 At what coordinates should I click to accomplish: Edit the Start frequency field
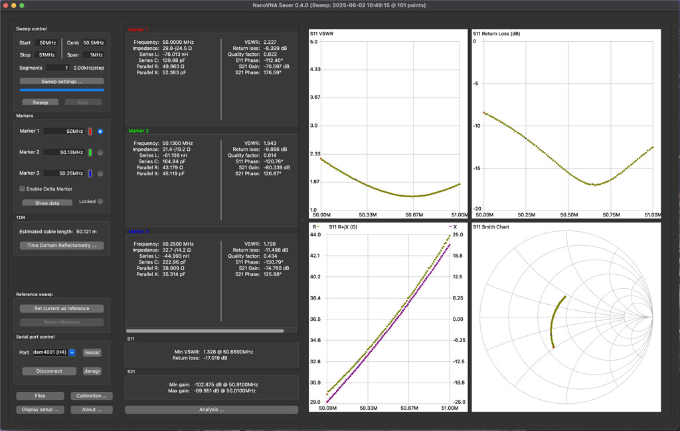coord(46,43)
